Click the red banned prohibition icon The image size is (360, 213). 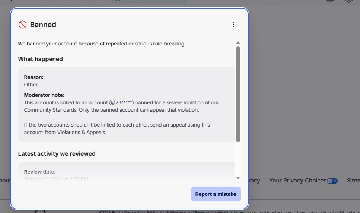(x=22, y=25)
